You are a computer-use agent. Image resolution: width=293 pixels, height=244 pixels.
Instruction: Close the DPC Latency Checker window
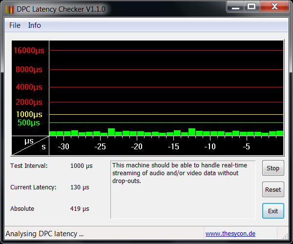pyautogui.click(x=274, y=6)
